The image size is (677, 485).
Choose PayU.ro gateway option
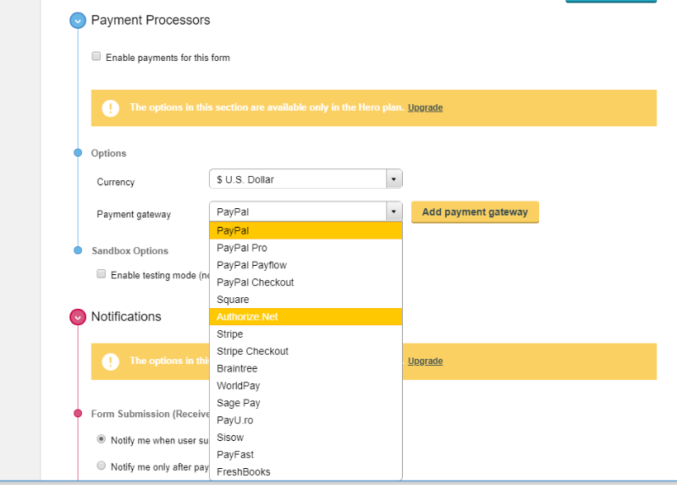pyautogui.click(x=305, y=420)
